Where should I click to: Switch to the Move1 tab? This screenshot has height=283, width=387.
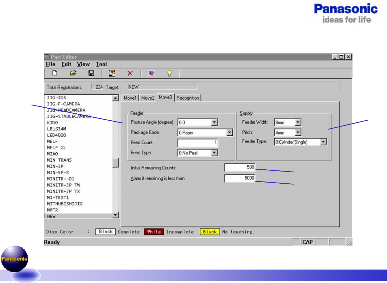click(130, 98)
